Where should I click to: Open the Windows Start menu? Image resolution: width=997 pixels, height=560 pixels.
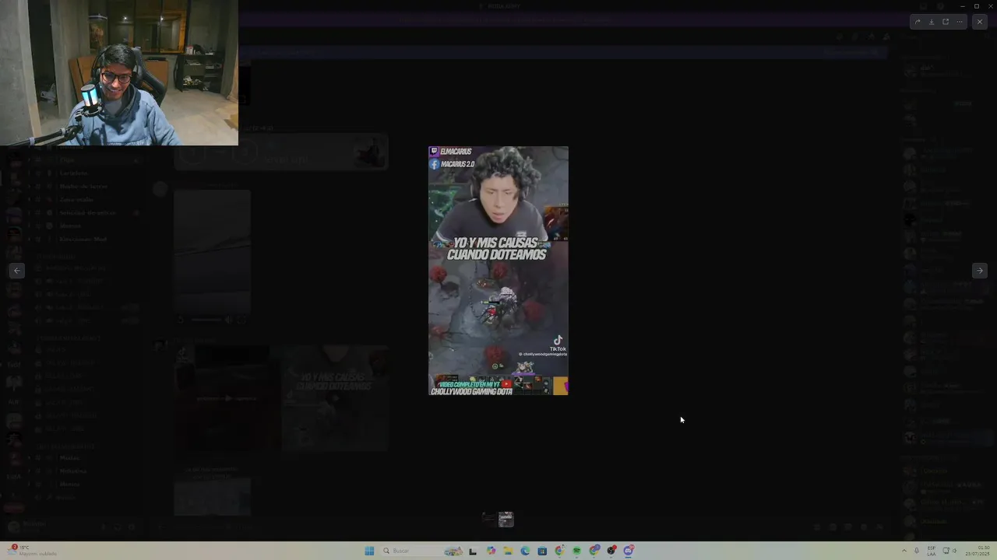tap(369, 551)
